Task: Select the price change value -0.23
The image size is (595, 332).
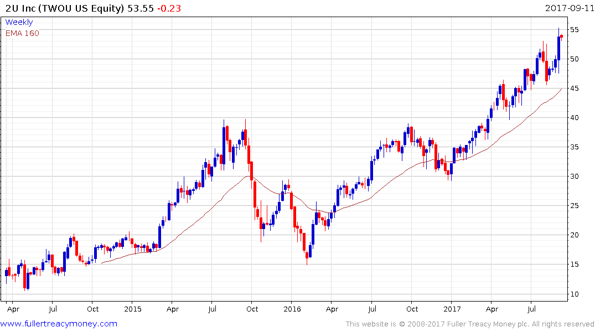Action: (x=169, y=8)
